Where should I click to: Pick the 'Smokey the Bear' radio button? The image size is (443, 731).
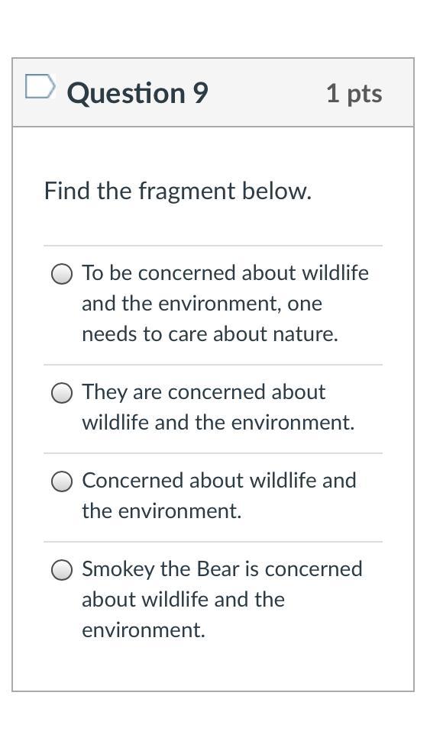click(62, 570)
